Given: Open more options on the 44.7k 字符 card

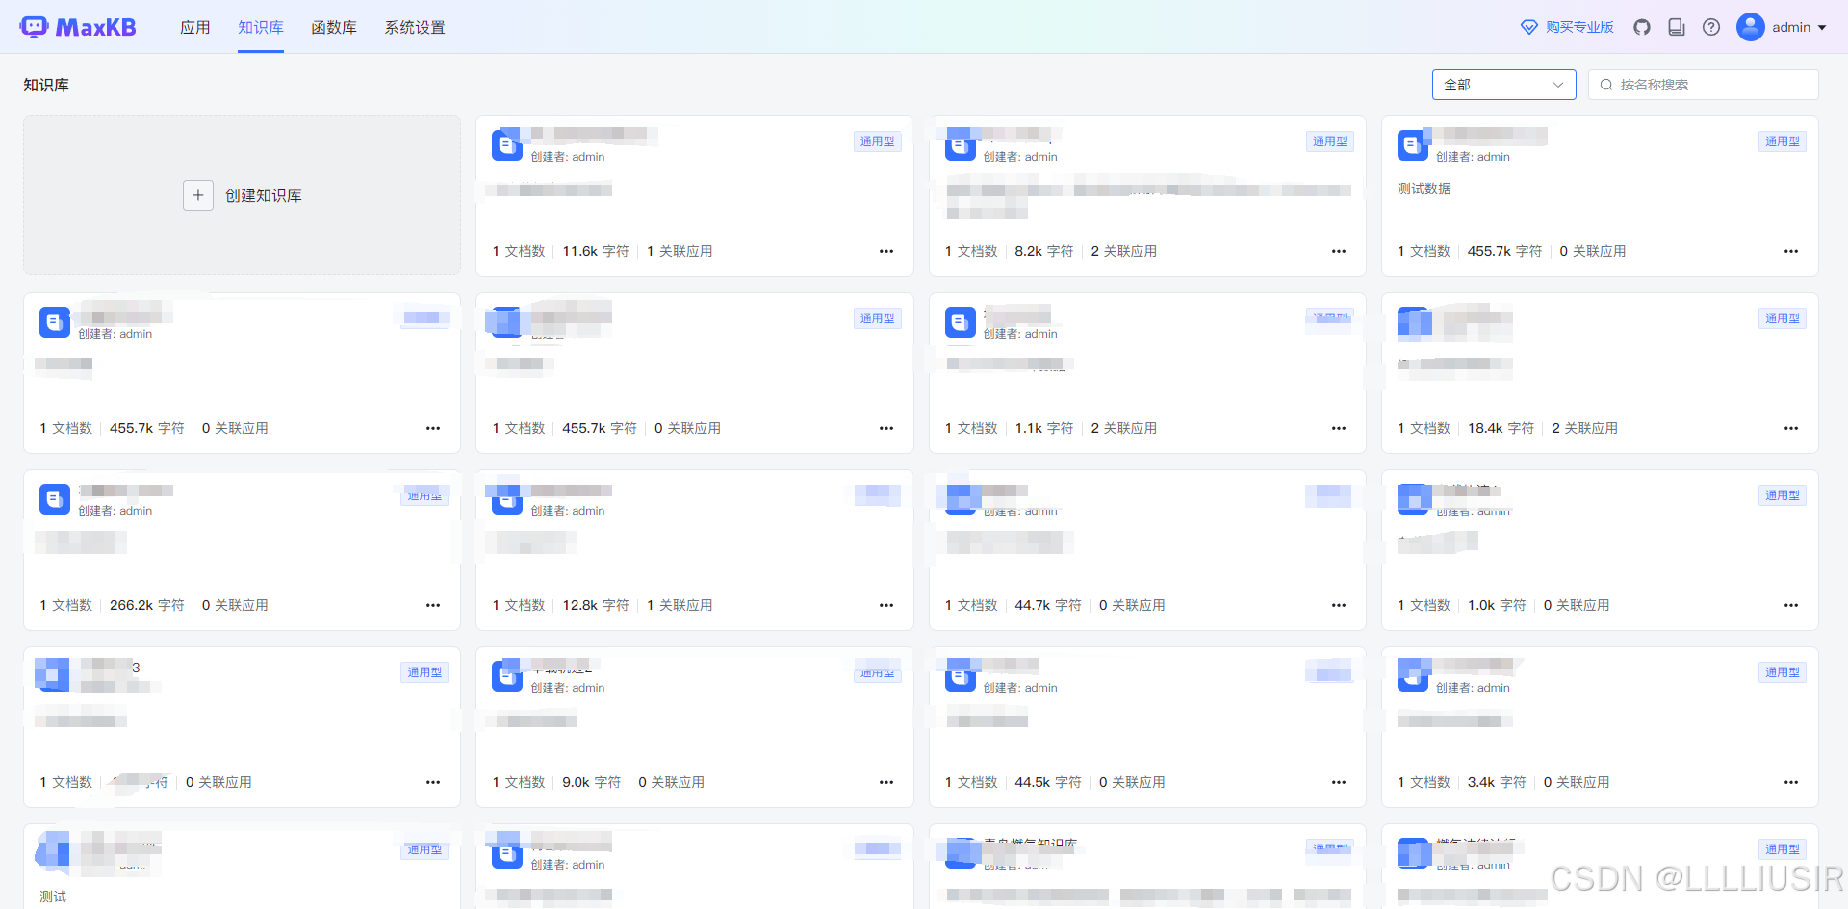Looking at the screenshot, I should 1339,605.
